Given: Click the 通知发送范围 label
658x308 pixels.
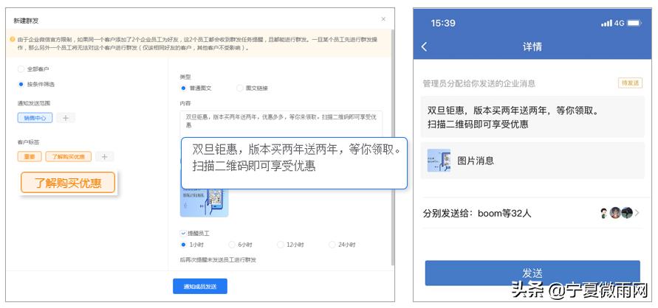Looking at the screenshot, I should pyautogui.click(x=33, y=103).
